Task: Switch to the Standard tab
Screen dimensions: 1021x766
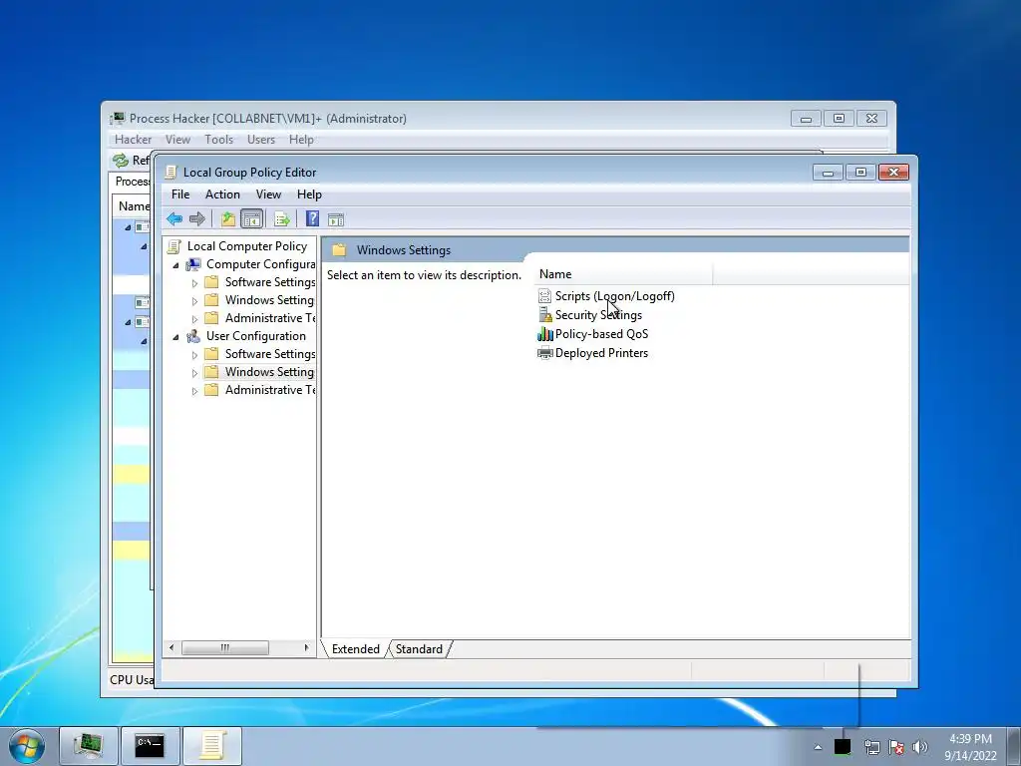Action: click(419, 648)
